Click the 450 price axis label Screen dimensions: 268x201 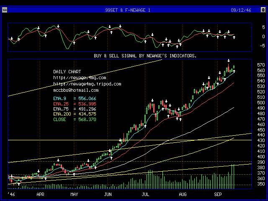[x=261, y=130]
